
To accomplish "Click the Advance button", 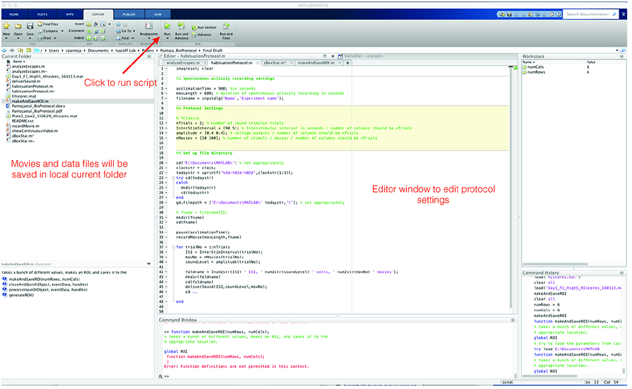I will coord(202,35).
